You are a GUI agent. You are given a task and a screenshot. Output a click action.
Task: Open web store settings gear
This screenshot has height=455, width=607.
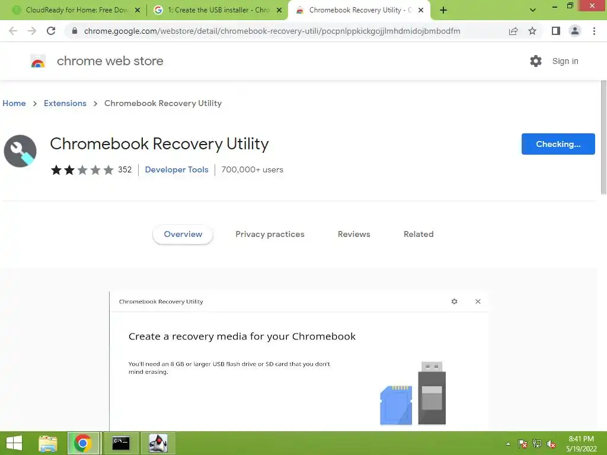pyautogui.click(x=536, y=61)
